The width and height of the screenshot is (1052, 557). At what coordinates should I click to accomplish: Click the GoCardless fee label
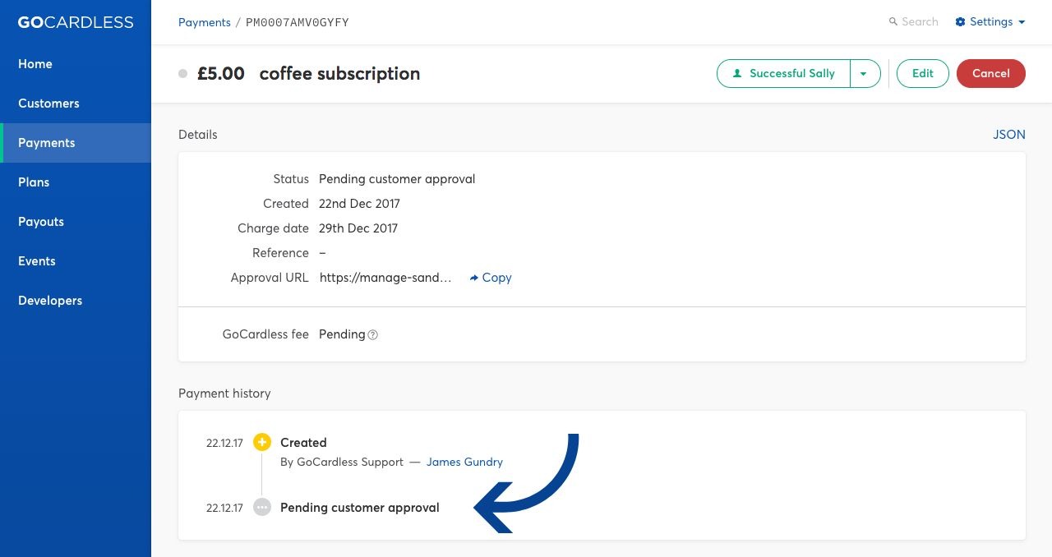coord(265,334)
